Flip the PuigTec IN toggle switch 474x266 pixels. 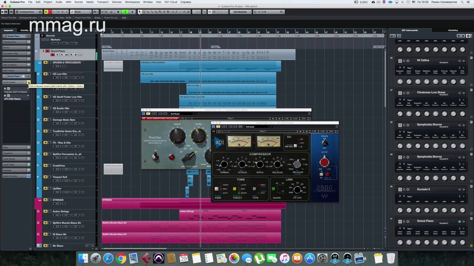point(156,156)
